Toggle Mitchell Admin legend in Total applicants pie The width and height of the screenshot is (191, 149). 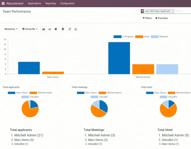tap(41, 93)
